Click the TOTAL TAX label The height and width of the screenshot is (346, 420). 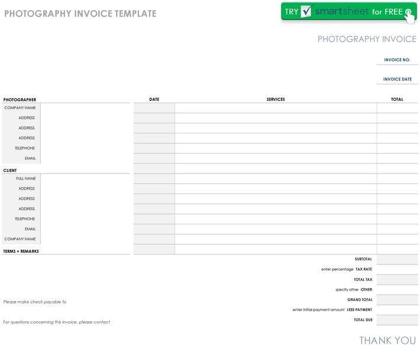363,279
